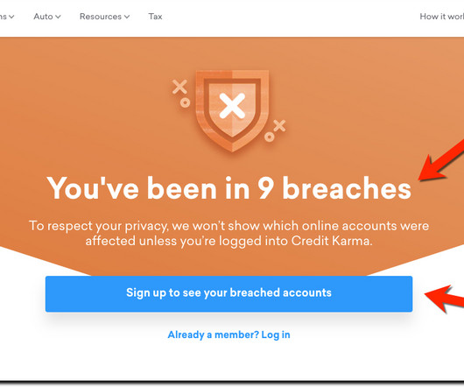Click the You've been in 9 breaches heading
The image size is (464, 387).
tap(228, 188)
